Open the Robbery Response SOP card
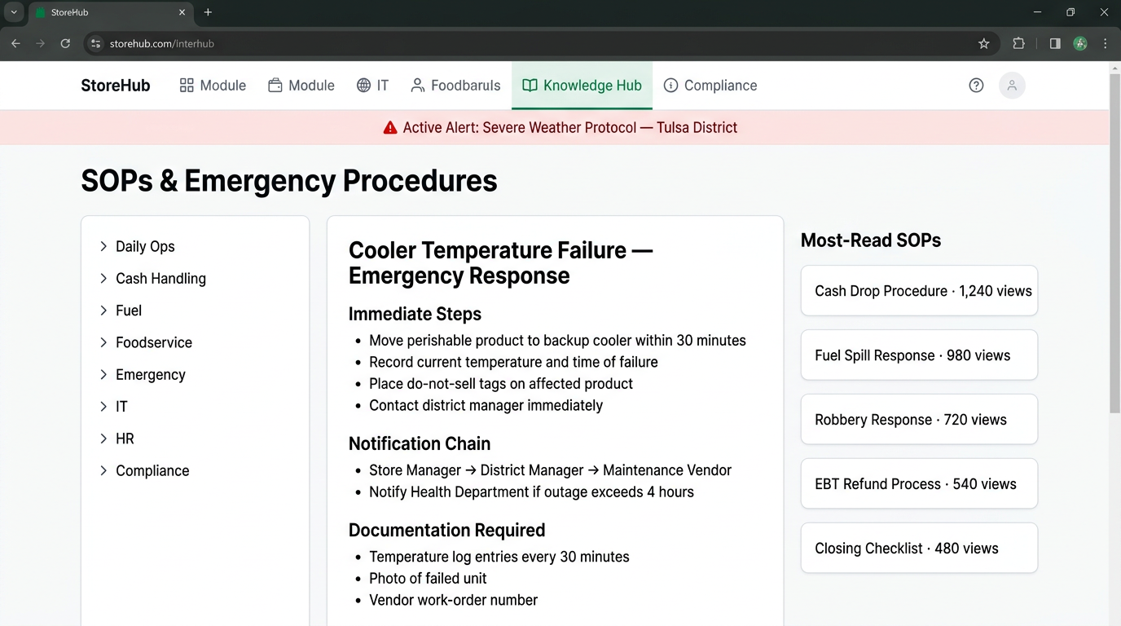The height and width of the screenshot is (626, 1121). 919,420
